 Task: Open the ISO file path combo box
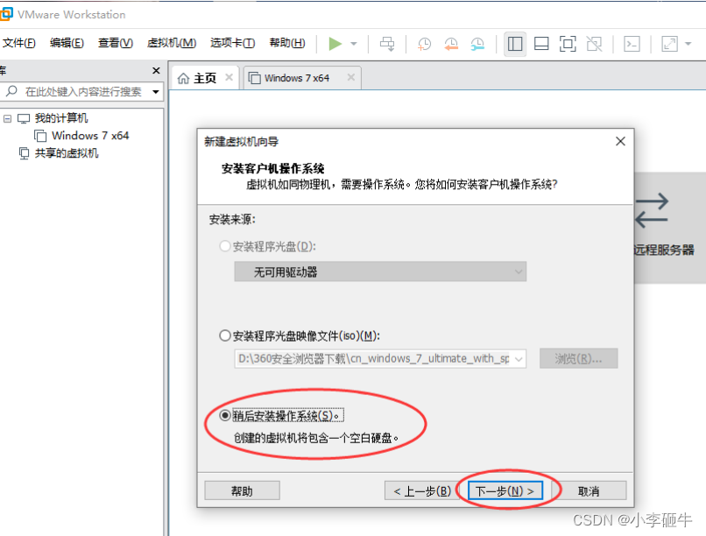[380, 359]
